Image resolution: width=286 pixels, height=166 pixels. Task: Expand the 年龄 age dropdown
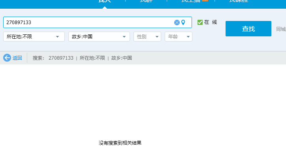pos(178,37)
